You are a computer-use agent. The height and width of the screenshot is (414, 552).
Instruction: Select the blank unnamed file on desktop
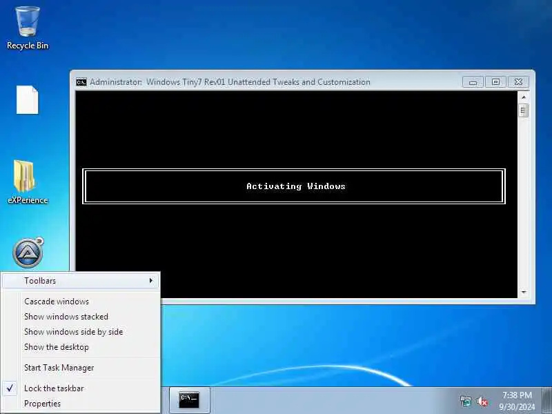pos(27,99)
